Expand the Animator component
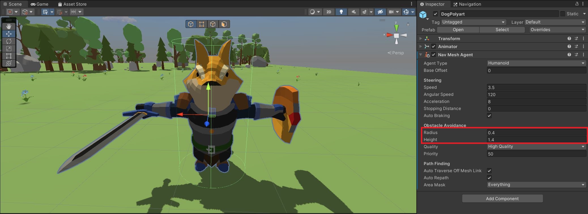The width and height of the screenshot is (588, 214). 421,46
